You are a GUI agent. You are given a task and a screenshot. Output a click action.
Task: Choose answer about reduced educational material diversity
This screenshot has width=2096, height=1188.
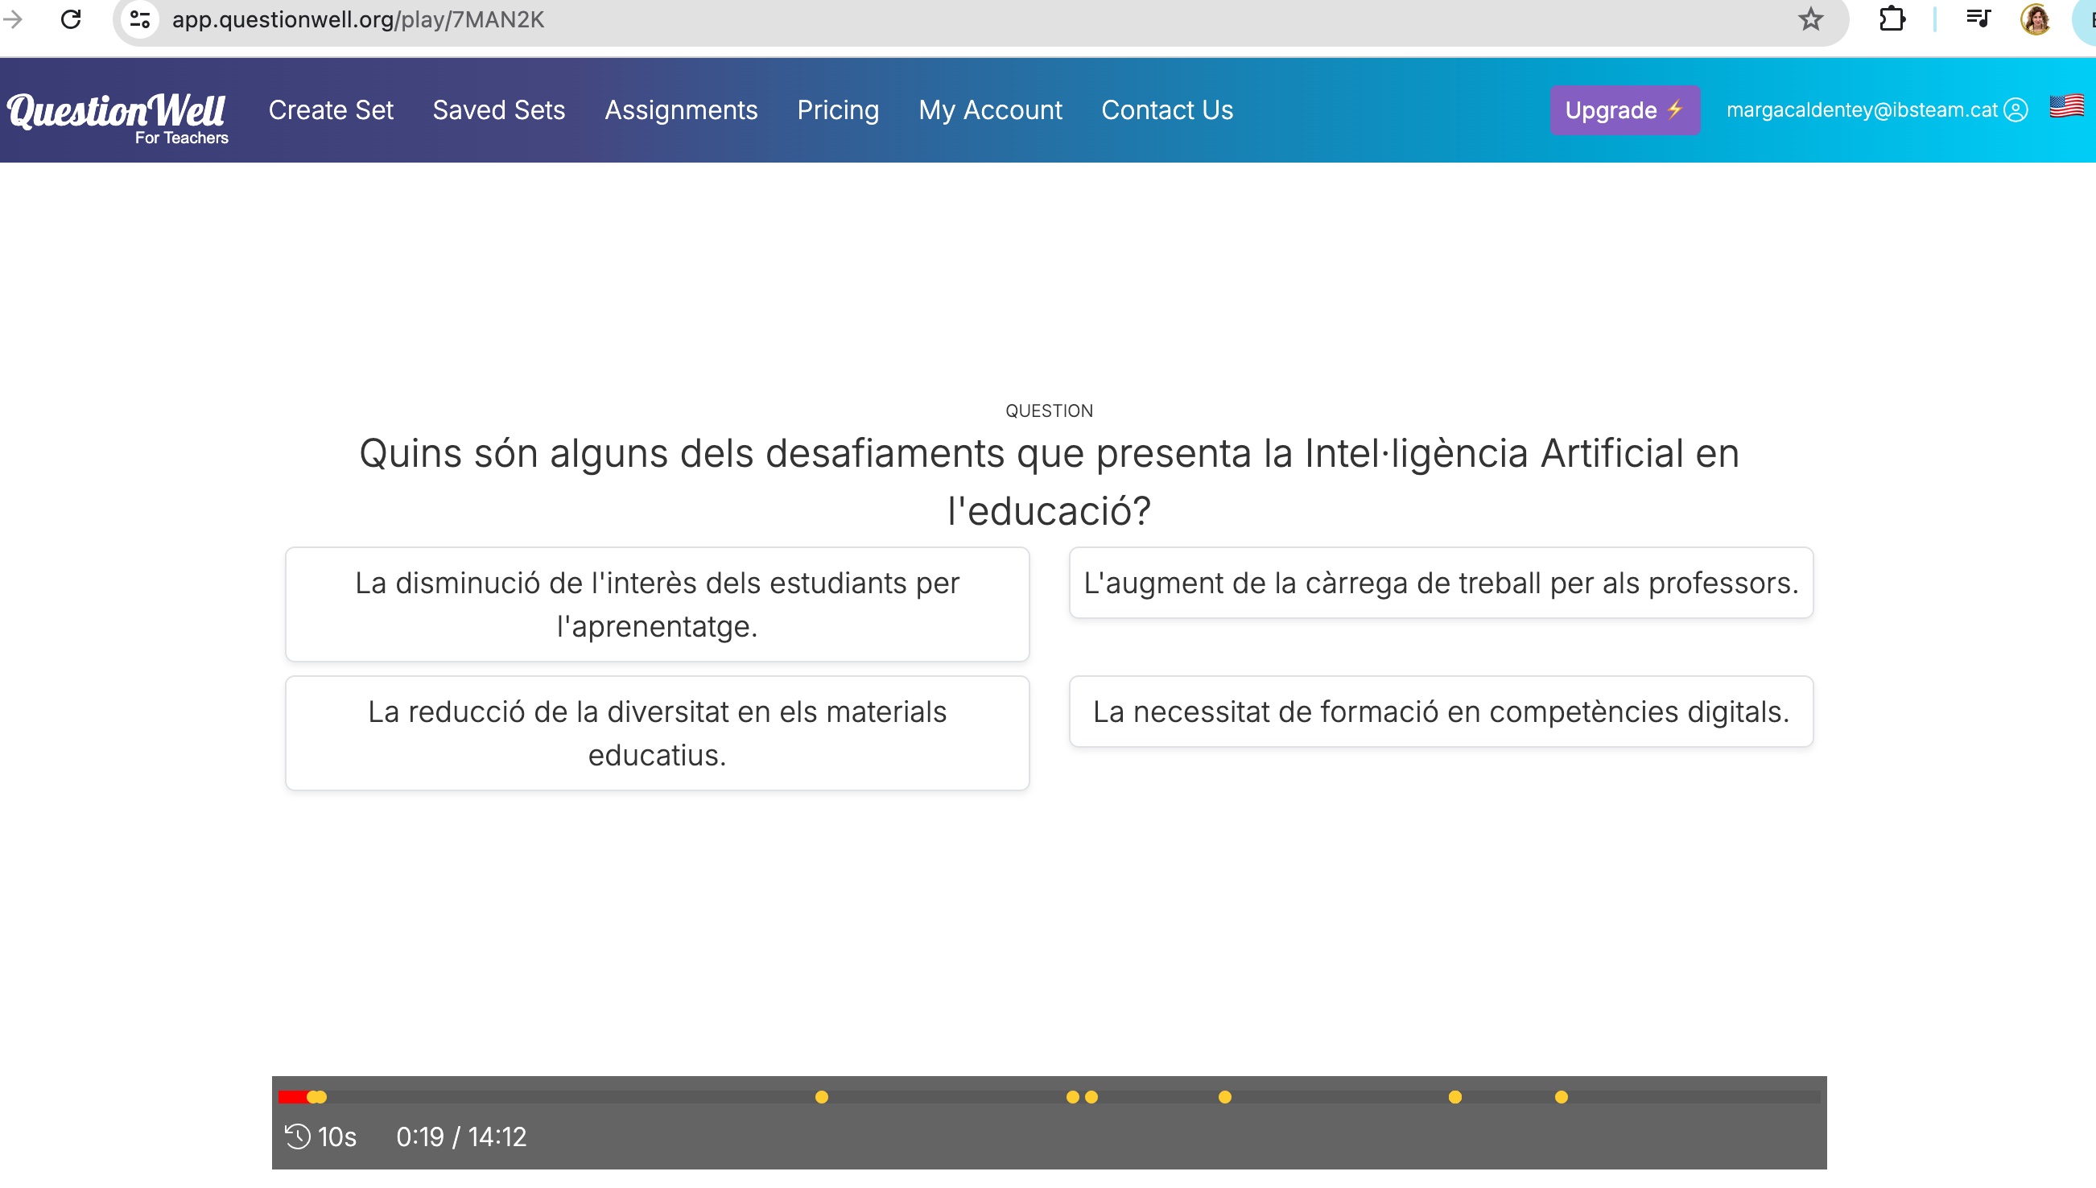point(657,732)
